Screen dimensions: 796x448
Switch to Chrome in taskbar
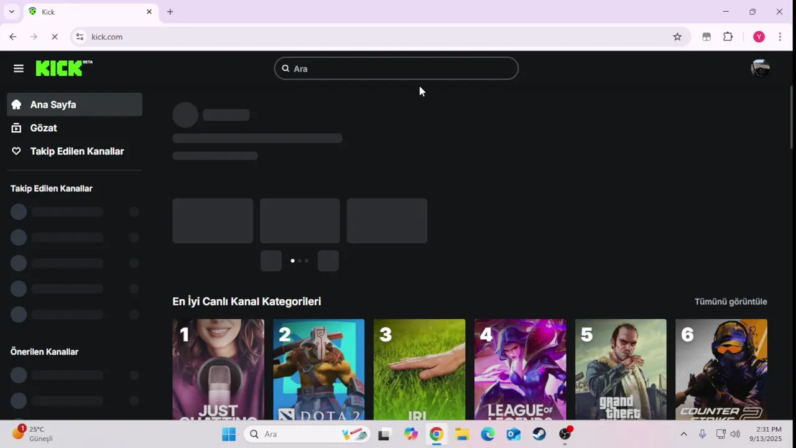tap(436, 434)
